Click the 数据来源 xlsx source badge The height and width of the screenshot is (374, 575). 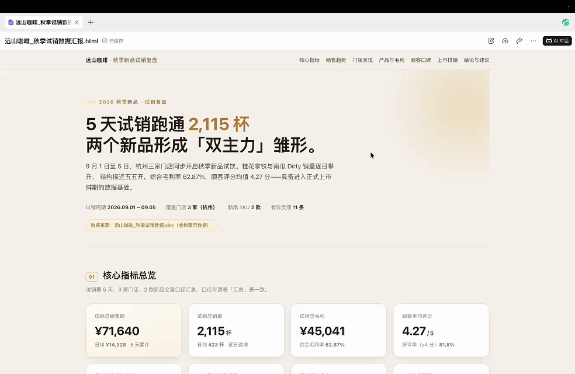pos(151,225)
